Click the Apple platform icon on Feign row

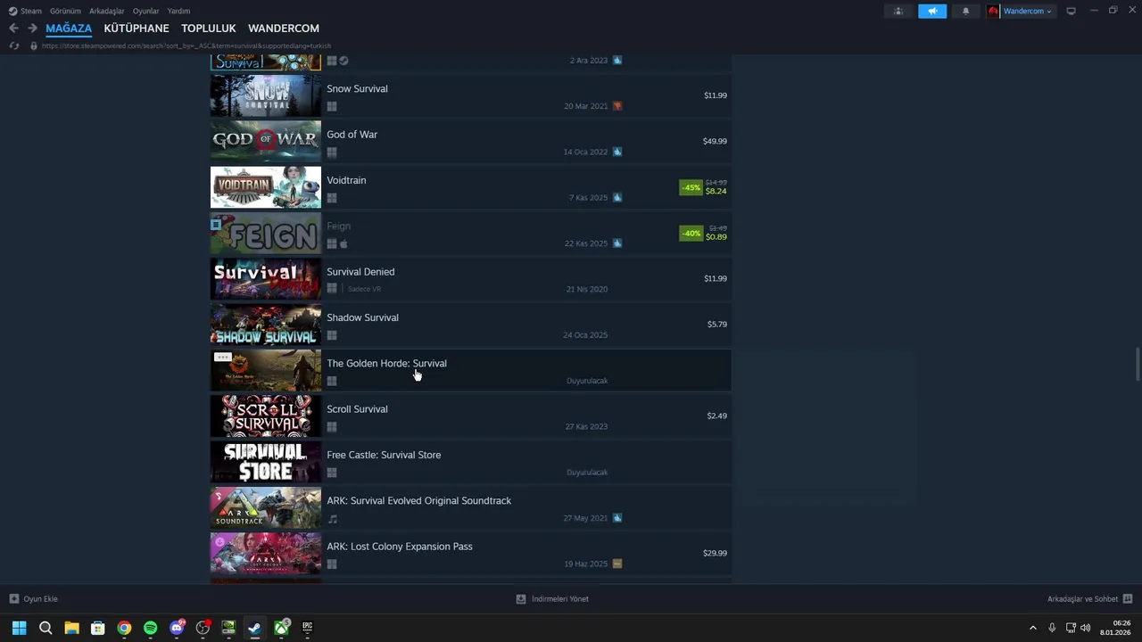click(x=343, y=243)
